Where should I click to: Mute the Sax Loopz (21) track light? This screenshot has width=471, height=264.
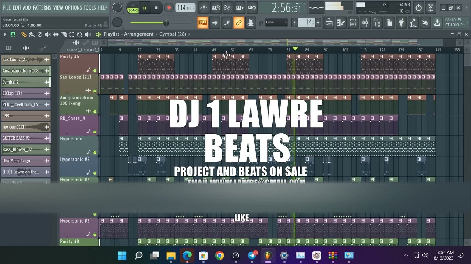coord(95,91)
